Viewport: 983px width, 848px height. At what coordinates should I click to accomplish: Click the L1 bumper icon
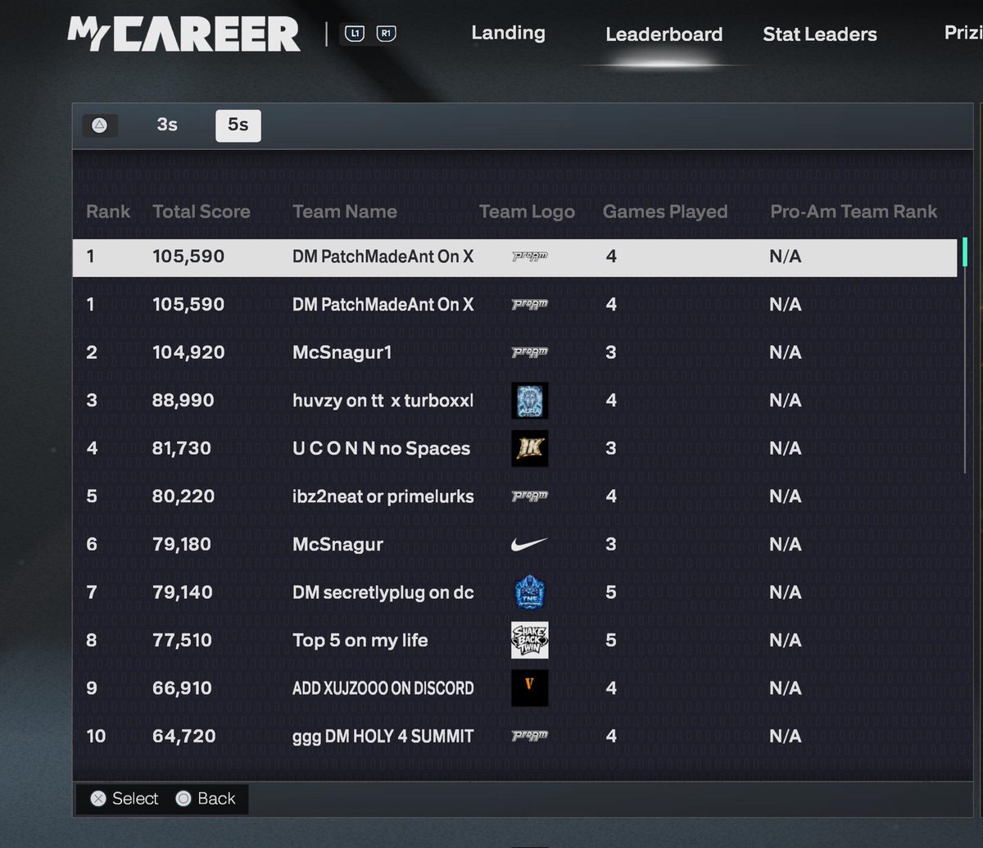coord(354,34)
